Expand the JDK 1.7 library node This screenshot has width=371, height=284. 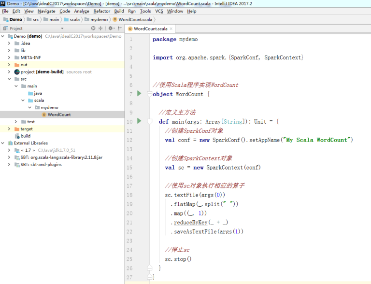9,150
